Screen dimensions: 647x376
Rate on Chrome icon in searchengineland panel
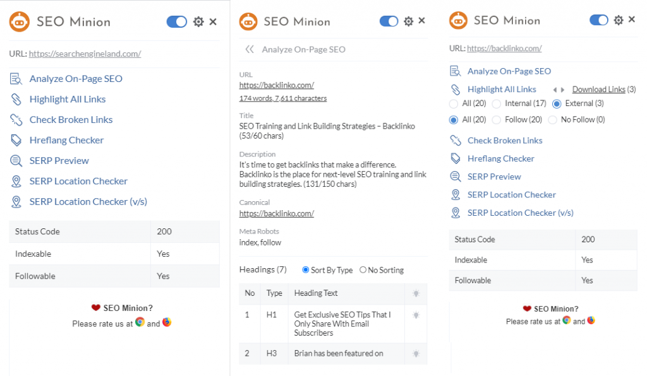[x=140, y=322]
